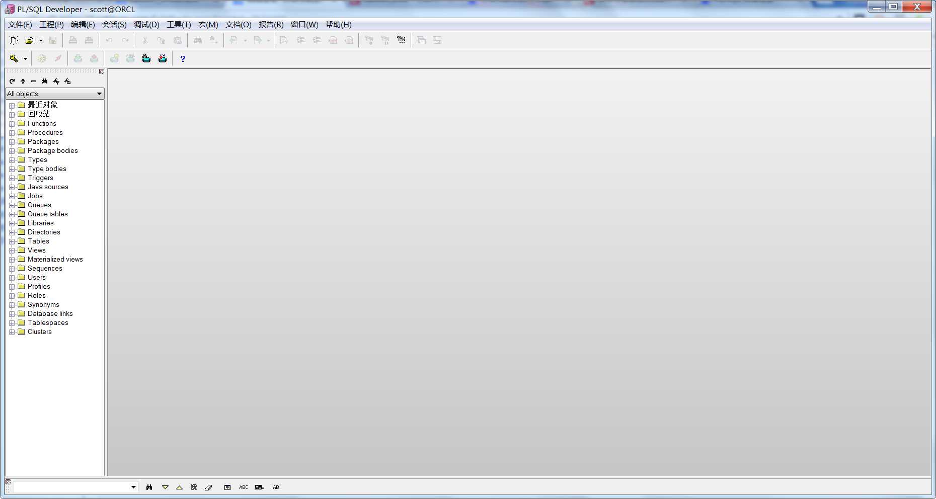Expand the Tables folder node

pyautogui.click(x=12, y=241)
